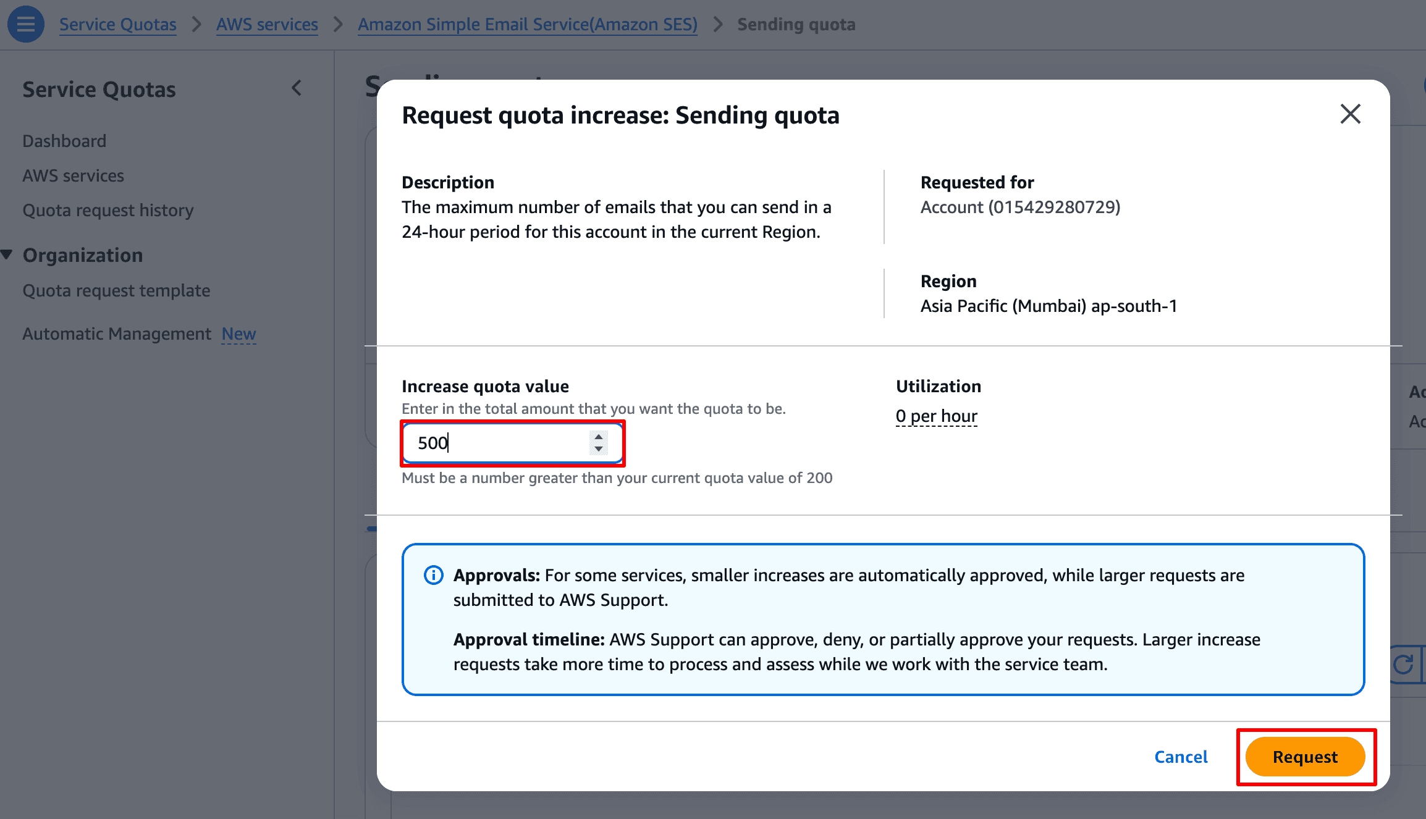Go to Dashboard in the sidebar
The height and width of the screenshot is (819, 1426).
coord(64,141)
